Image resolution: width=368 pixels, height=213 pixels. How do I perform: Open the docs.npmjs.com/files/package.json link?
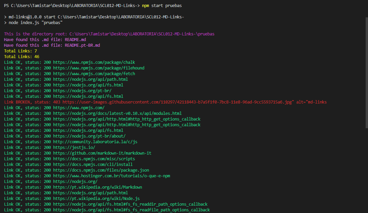point(101,170)
